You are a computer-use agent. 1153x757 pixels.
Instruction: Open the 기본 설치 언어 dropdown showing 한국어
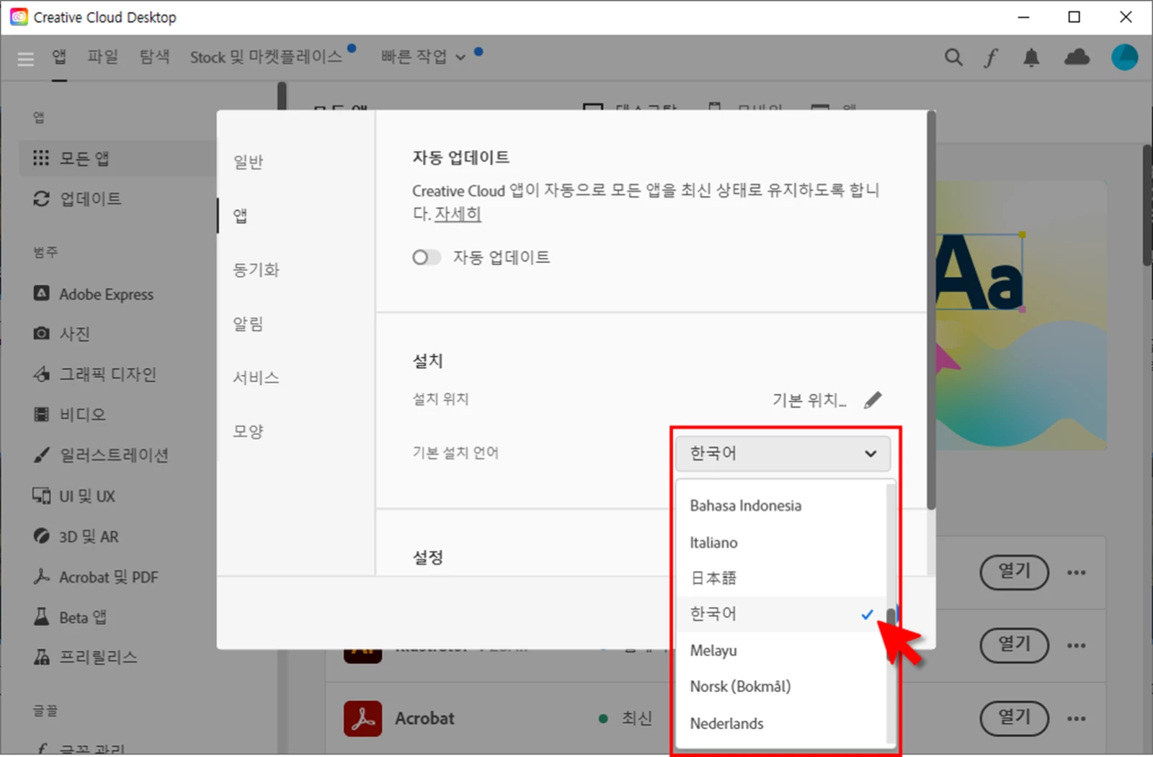783,453
